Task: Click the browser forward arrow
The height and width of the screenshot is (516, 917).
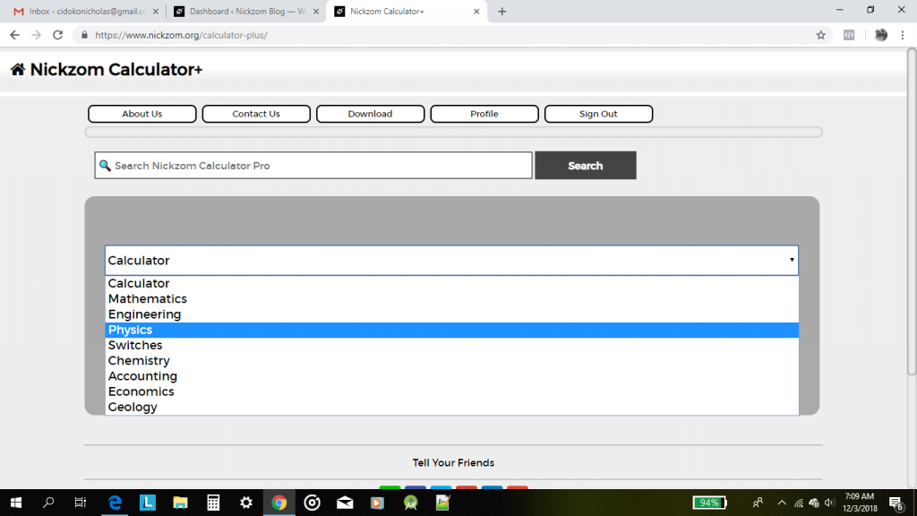Action: click(36, 35)
